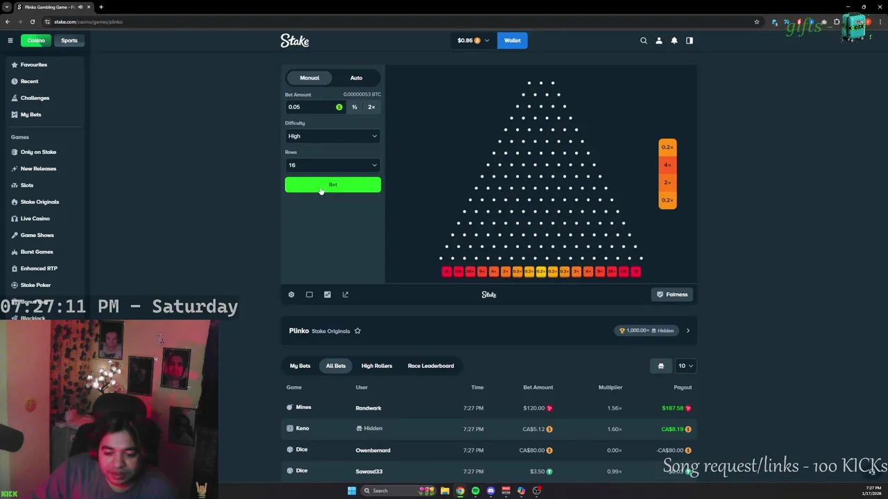888x499 pixels.
Task: Halve the bet with ½ button
Action: coord(355,107)
